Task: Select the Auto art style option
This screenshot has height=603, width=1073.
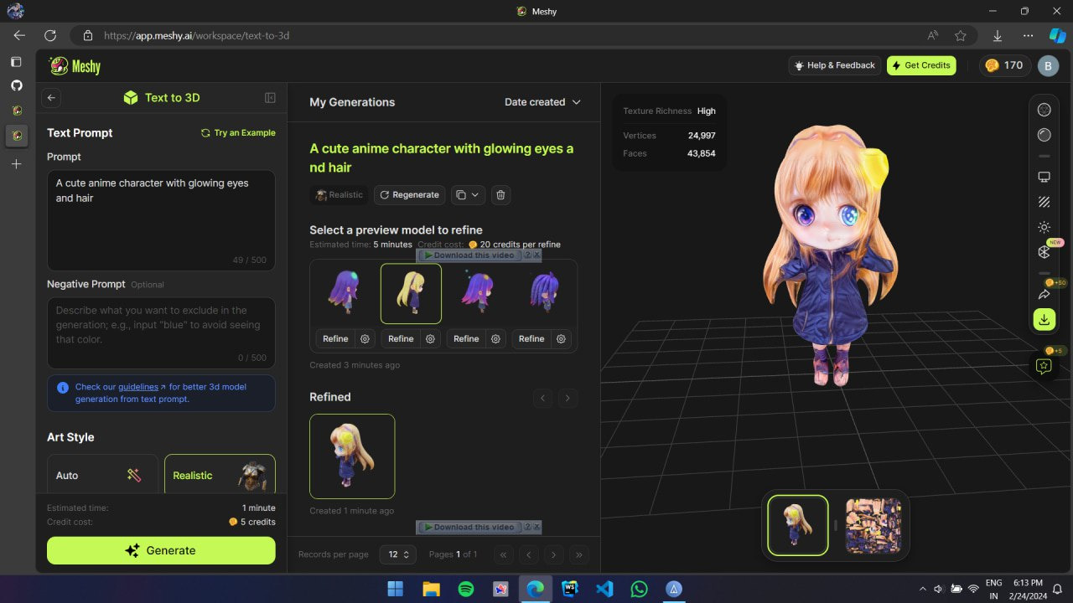Action: point(102,474)
